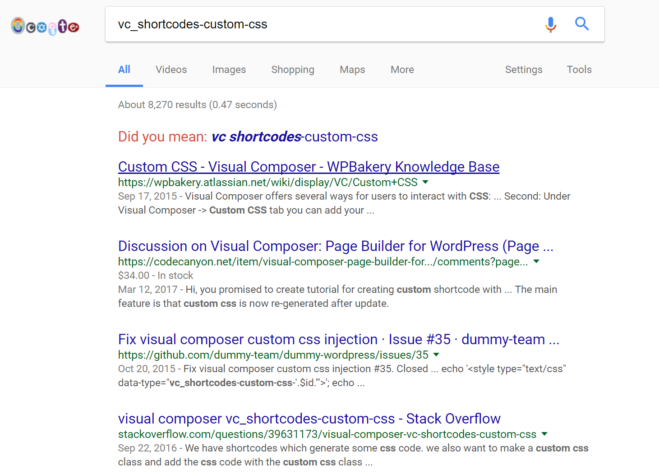Click the Google doodle logo
Viewport: 659px width, 474px height.
coord(45,26)
